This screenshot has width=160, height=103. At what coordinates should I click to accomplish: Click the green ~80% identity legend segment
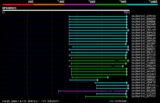point(111,5)
